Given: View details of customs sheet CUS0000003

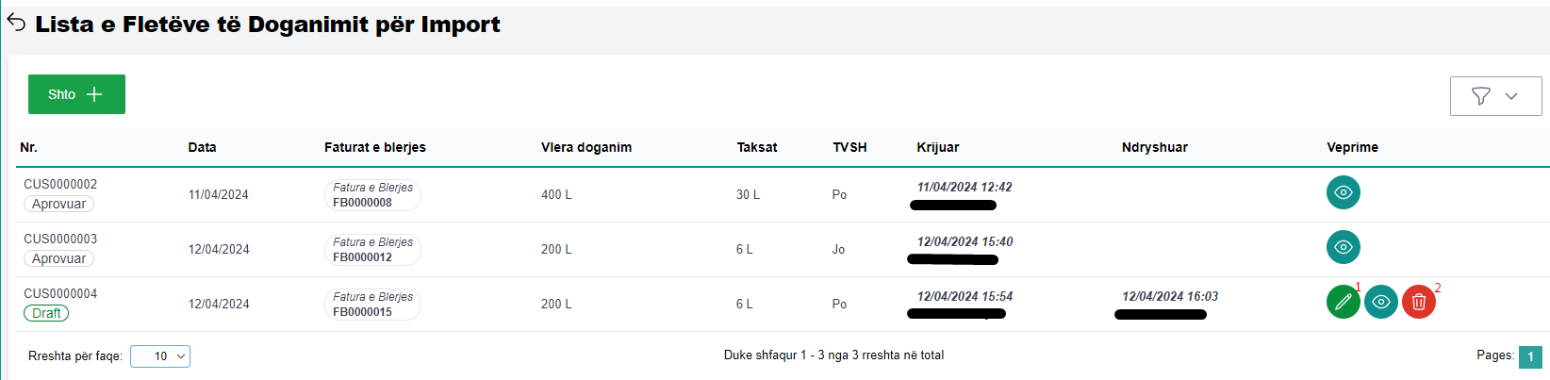Looking at the screenshot, I should (x=1343, y=247).
